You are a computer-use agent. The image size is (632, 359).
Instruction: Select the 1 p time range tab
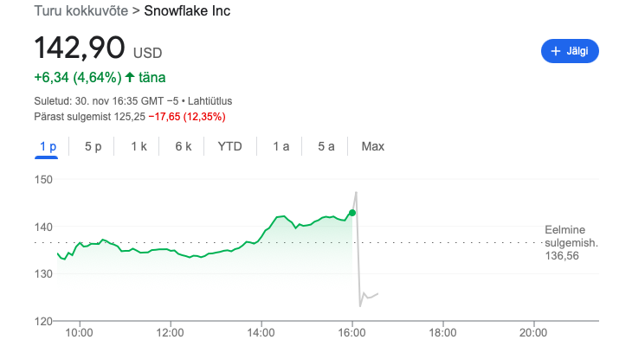(x=48, y=146)
